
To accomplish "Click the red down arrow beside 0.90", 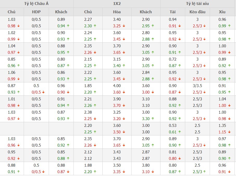I will pos(68,92).
